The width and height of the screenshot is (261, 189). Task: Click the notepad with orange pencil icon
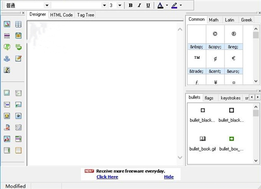(x=18, y=58)
